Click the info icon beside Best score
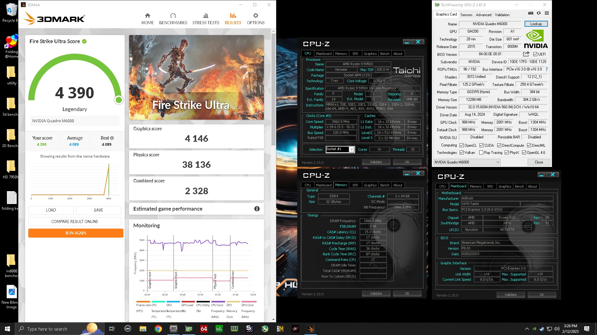The height and width of the screenshot is (335, 597). (x=112, y=138)
